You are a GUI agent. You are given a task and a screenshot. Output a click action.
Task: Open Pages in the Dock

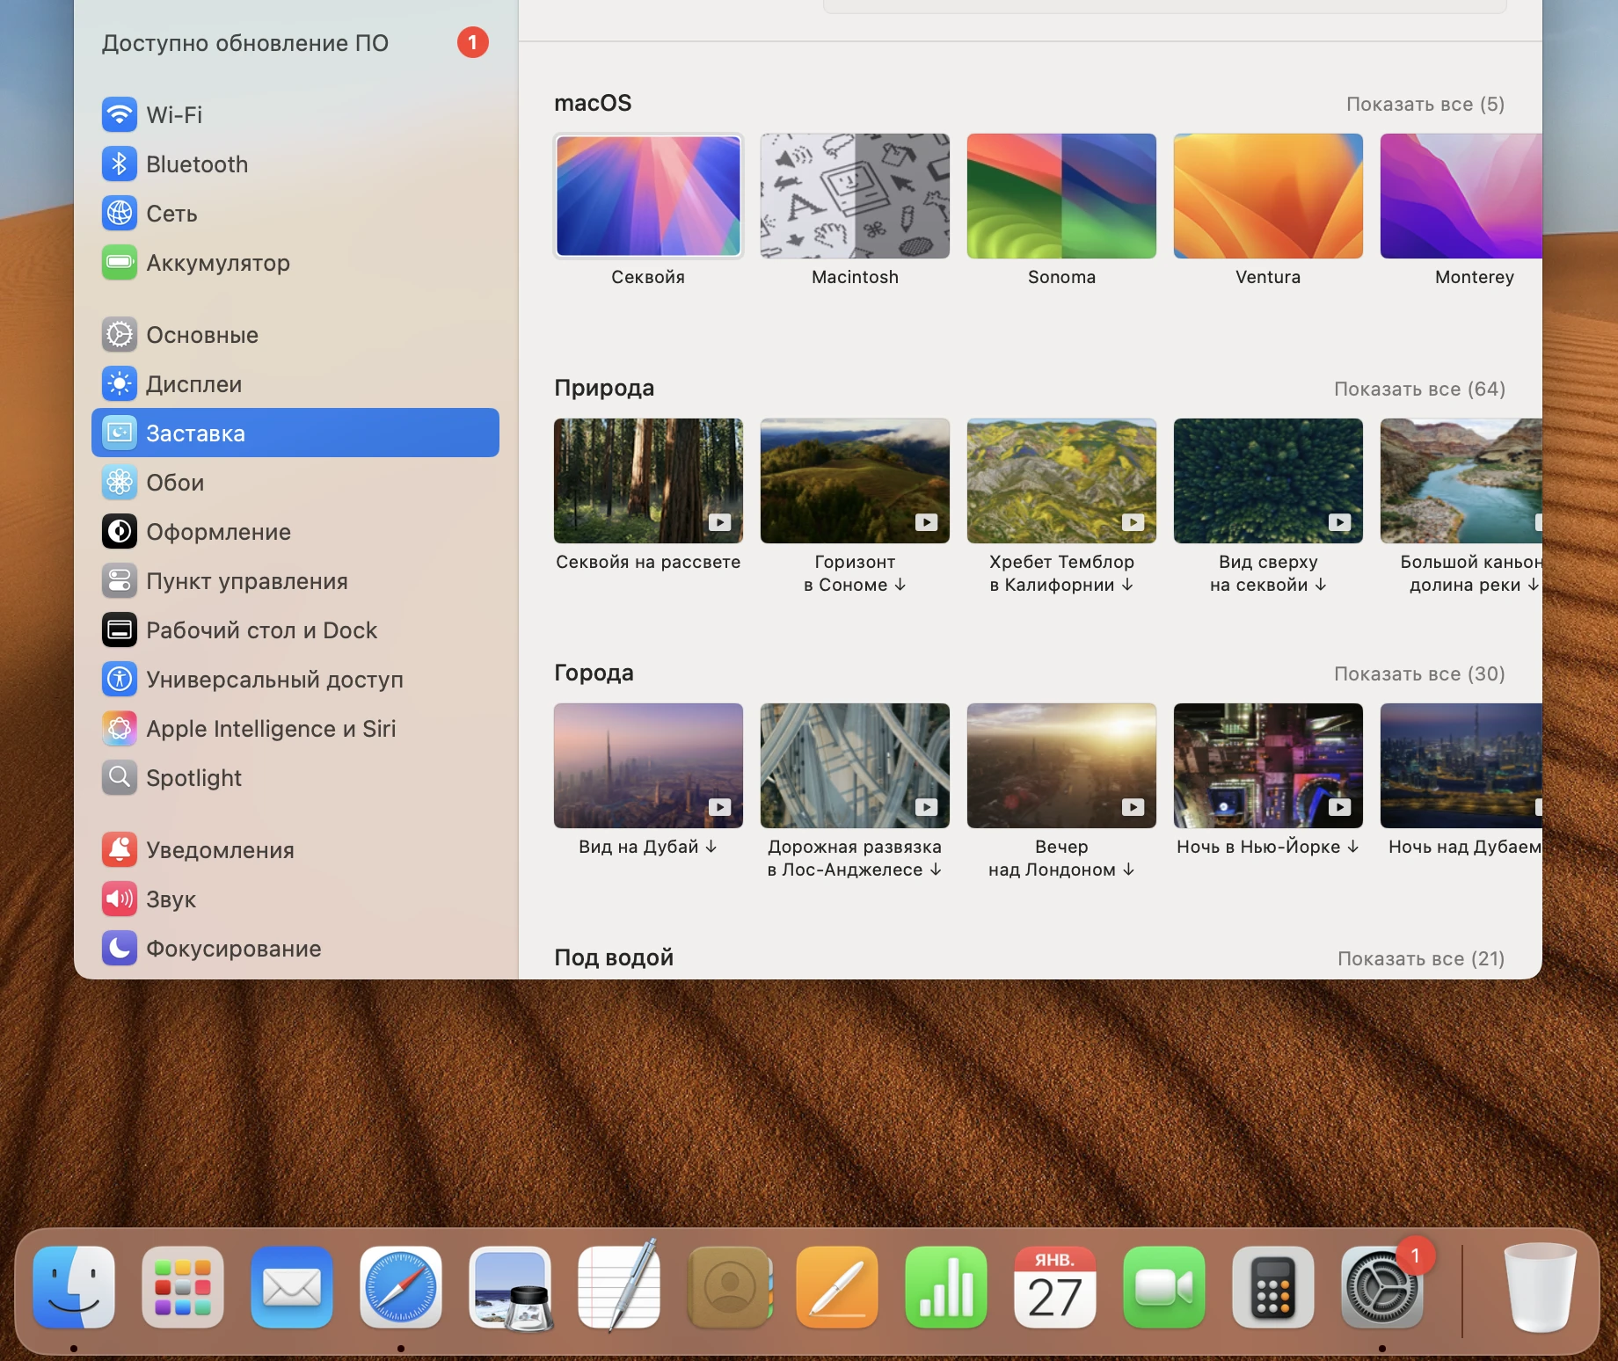tap(837, 1287)
